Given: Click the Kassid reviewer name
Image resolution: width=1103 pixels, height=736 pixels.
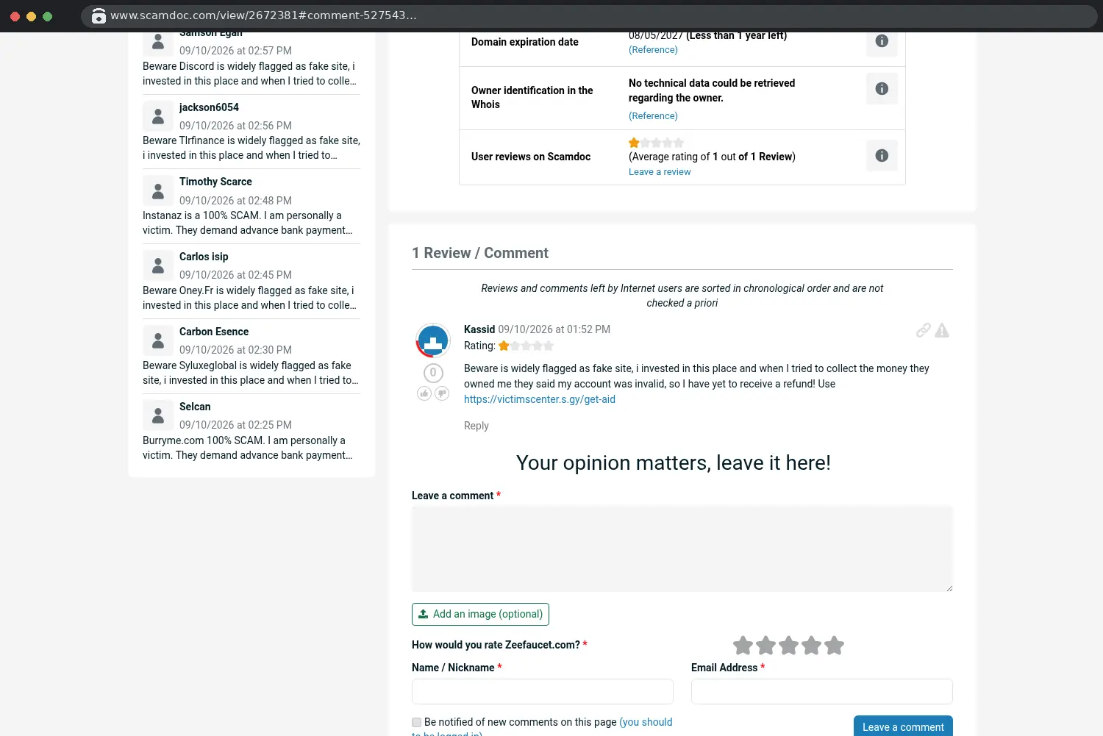Looking at the screenshot, I should pos(479,329).
